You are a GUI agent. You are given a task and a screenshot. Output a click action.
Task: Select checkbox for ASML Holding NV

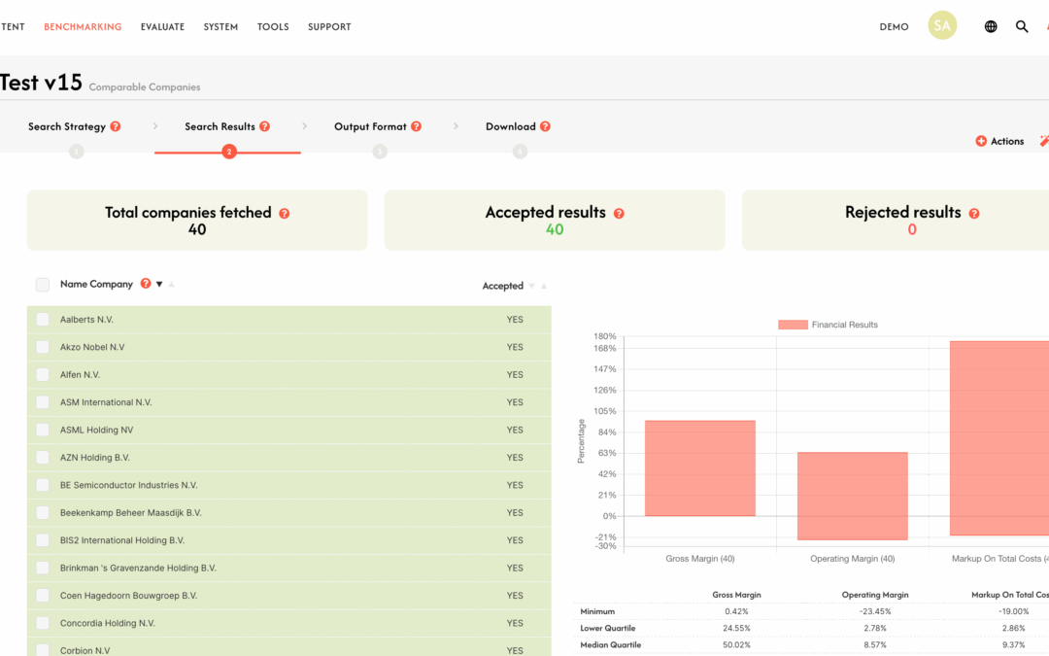(43, 430)
